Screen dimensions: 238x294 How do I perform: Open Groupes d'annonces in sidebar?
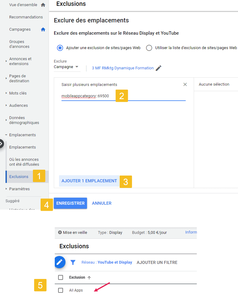point(19,44)
